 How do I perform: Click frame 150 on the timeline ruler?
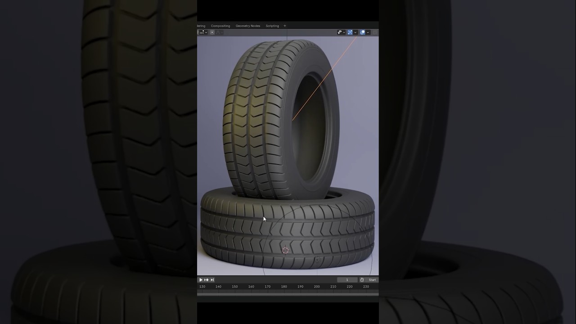(235, 287)
